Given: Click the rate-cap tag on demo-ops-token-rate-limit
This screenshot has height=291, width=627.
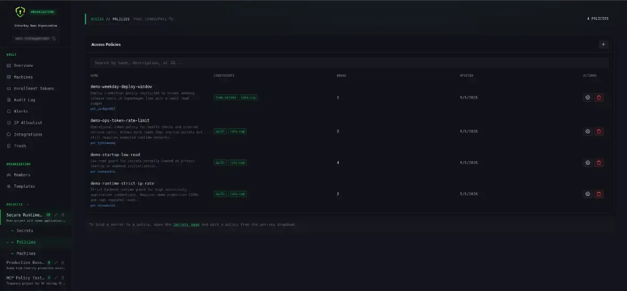Looking at the screenshot, I should 237,131.
